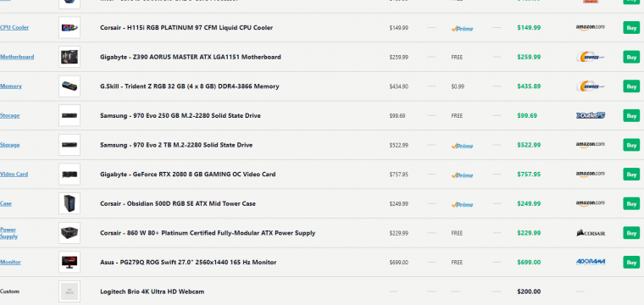Buy the G.Skill Trident Z RGB memory

(x=631, y=86)
